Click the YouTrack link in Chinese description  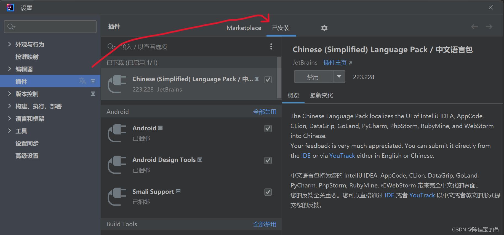pos(422,195)
